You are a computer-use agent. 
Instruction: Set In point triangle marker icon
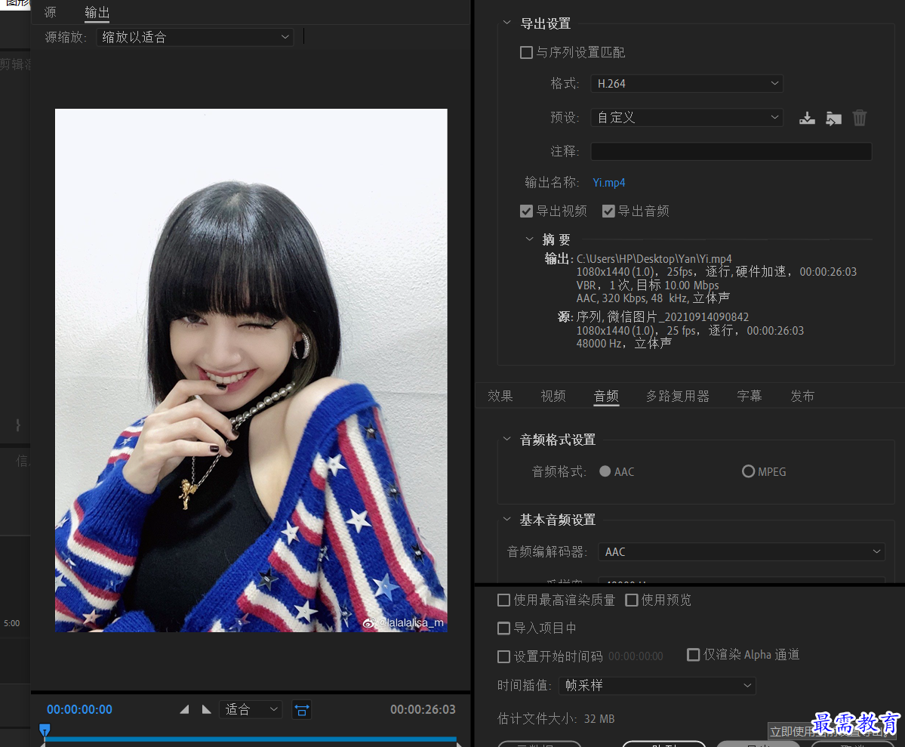click(x=184, y=709)
